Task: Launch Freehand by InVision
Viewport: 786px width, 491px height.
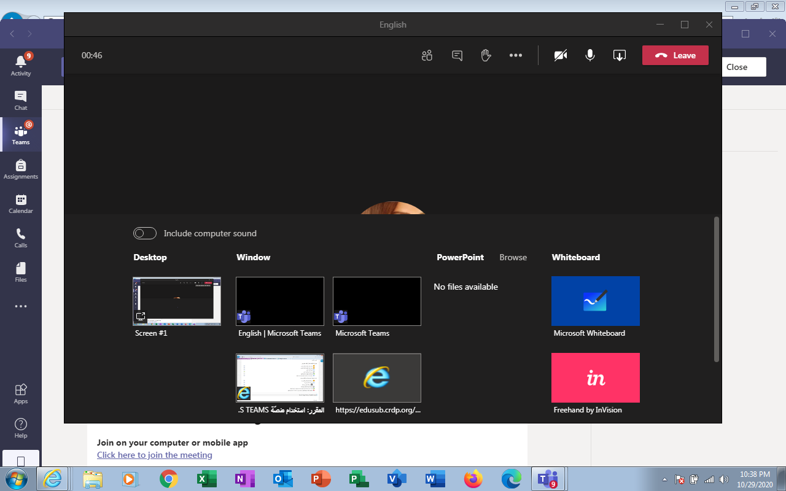Action: (x=596, y=377)
